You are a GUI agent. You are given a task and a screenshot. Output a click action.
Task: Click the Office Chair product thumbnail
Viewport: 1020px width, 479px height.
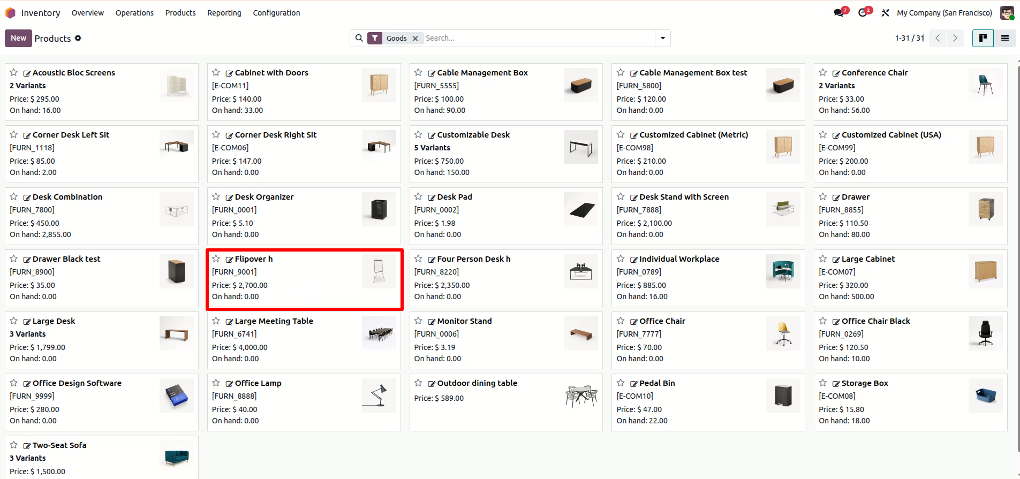(x=783, y=333)
